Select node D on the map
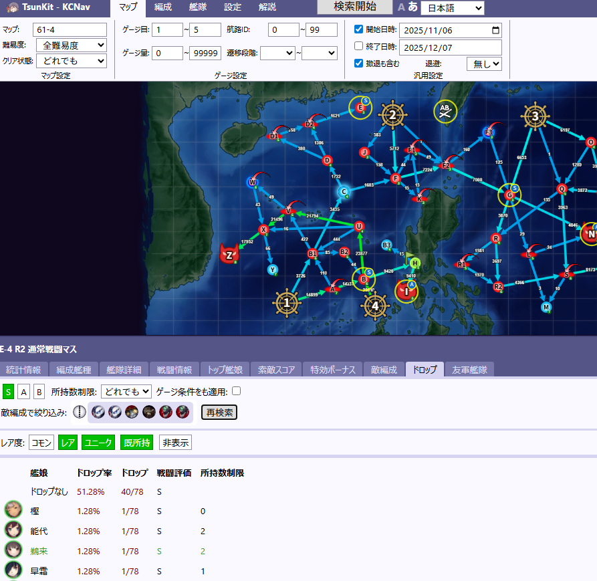This screenshot has width=597, height=581. point(327,160)
